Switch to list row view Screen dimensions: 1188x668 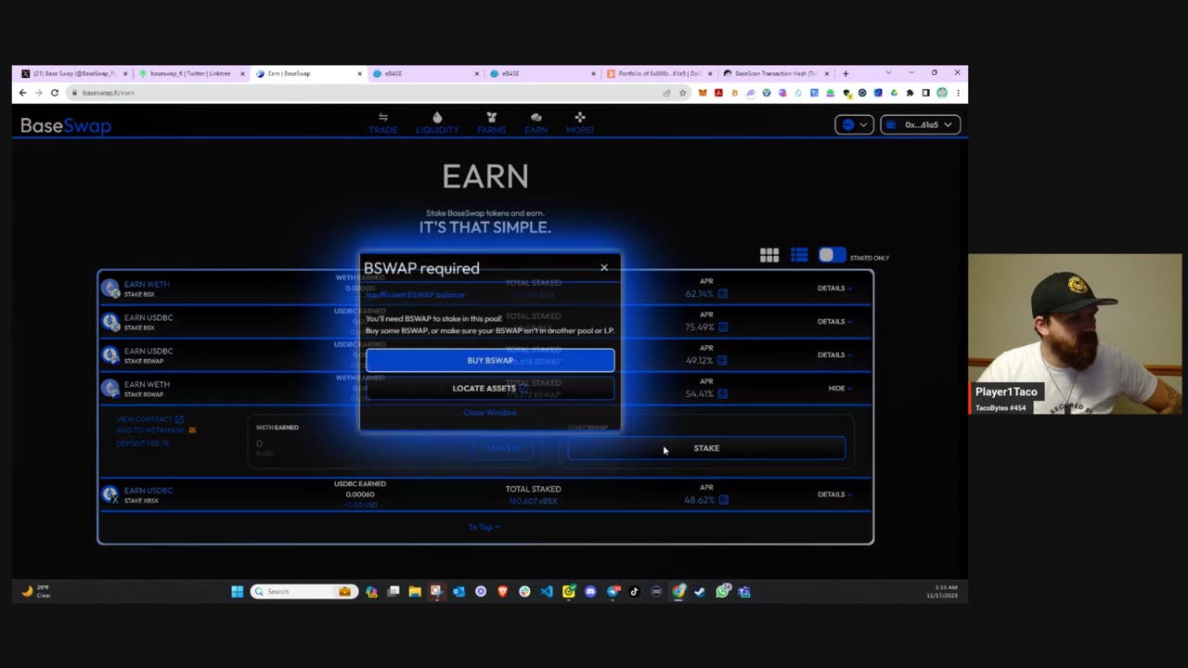pyautogui.click(x=799, y=255)
